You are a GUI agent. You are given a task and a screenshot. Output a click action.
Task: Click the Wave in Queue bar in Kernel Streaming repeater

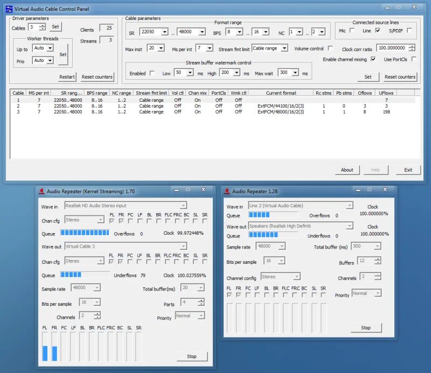pyautogui.click(x=85, y=233)
